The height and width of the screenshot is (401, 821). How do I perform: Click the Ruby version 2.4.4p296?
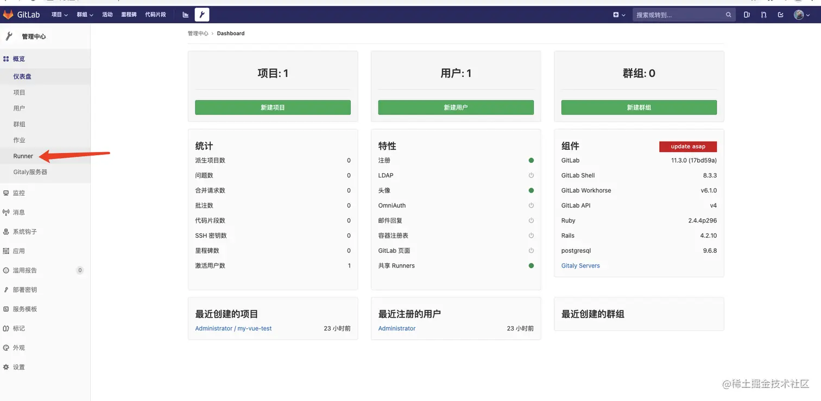point(703,221)
